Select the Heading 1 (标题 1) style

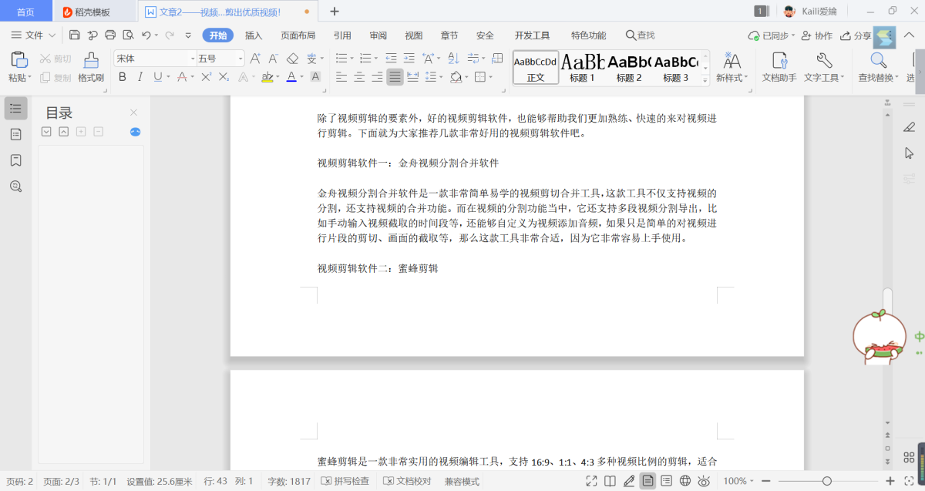(582, 67)
